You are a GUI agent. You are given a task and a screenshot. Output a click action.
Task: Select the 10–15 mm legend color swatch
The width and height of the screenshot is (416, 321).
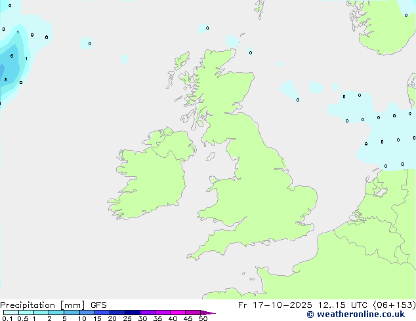pyautogui.click(x=87, y=312)
